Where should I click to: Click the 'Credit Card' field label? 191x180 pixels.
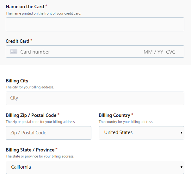pos(17,41)
